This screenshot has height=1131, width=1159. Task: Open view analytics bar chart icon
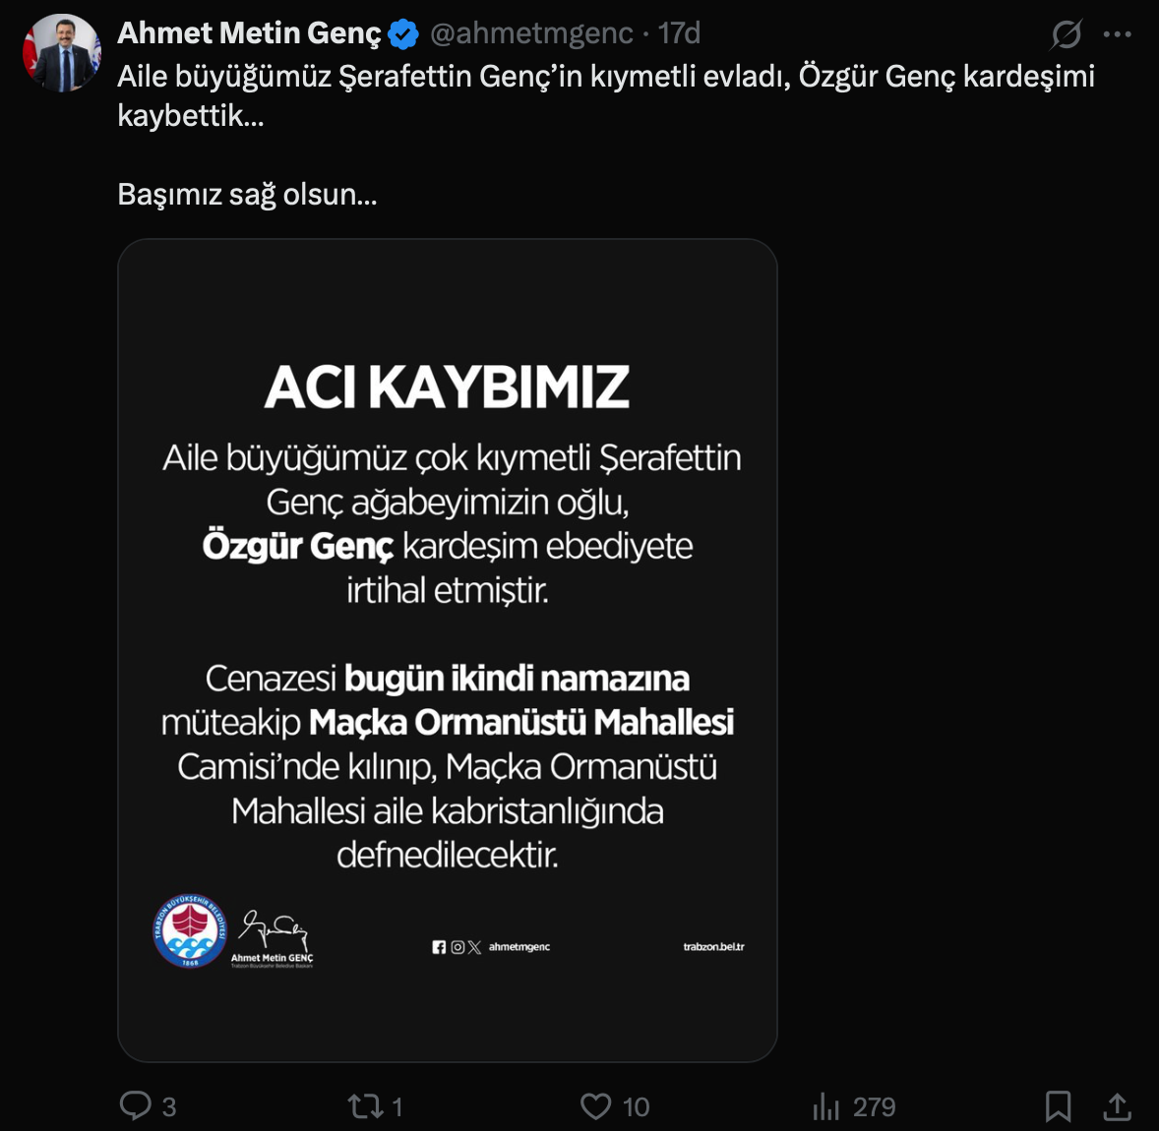point(825,1107)
